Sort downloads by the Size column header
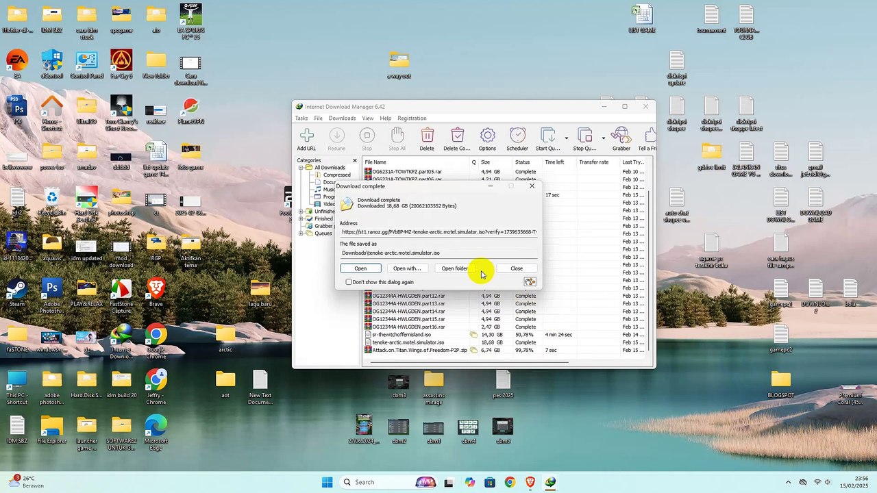Image resolution: width=877 pixels, height=493 pixels. (495, 162)
